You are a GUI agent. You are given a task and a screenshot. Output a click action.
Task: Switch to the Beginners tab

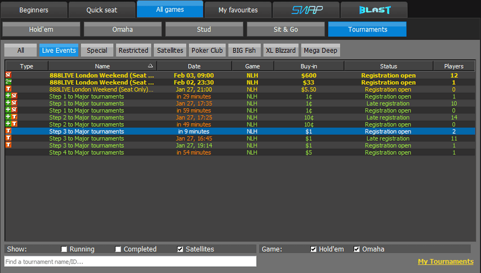(34, 10)
